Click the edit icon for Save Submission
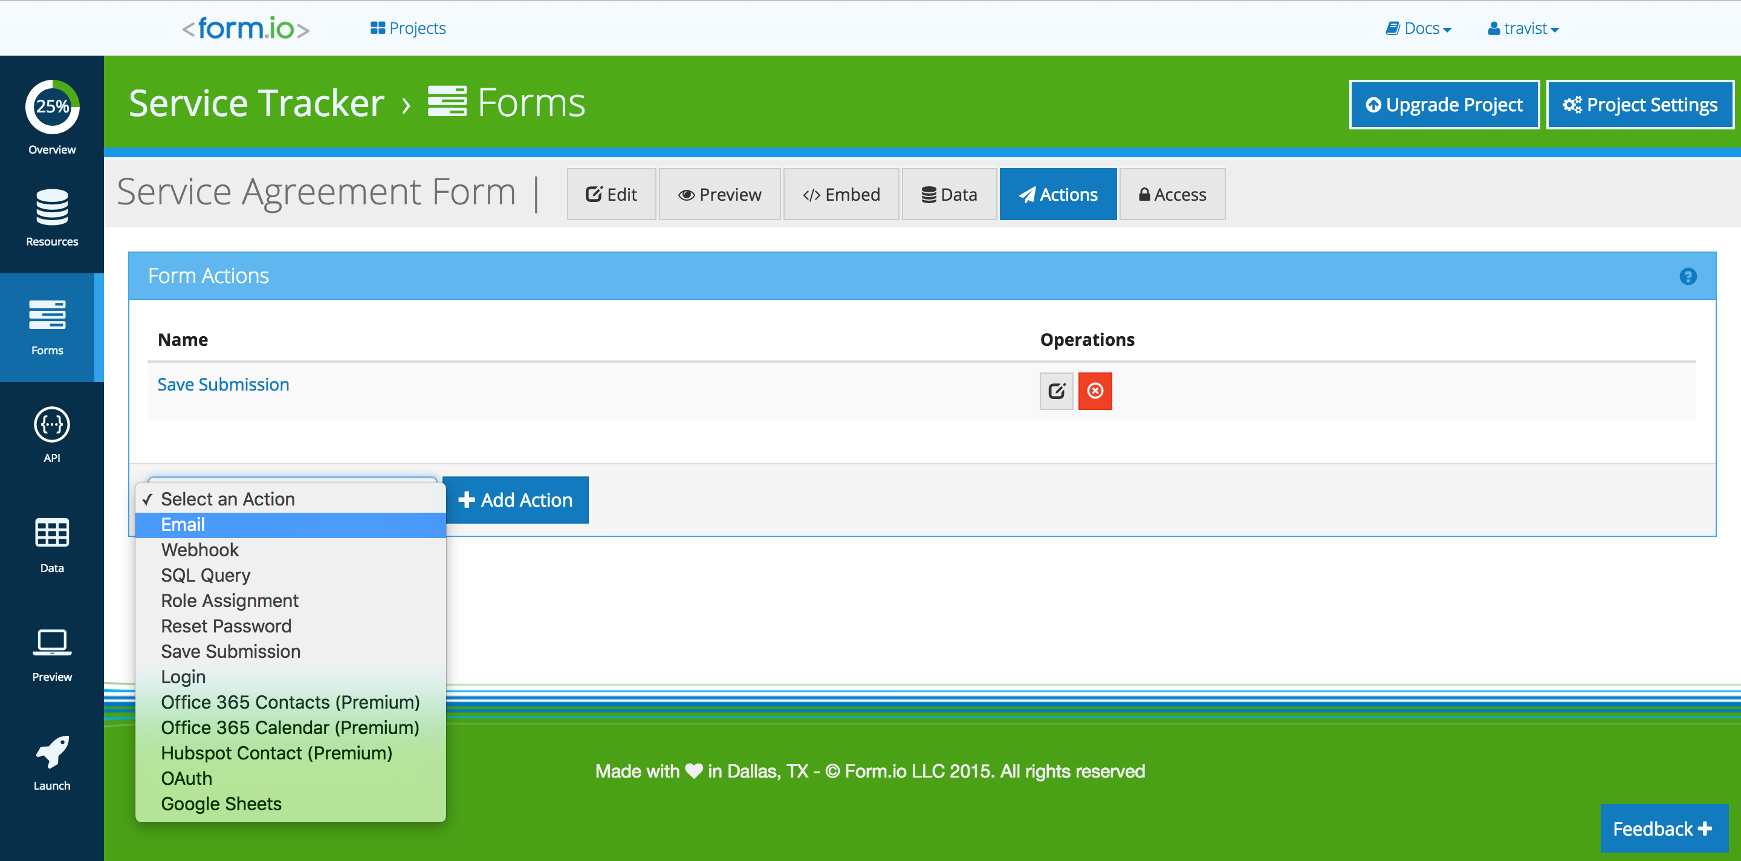 click(1055, 391)
